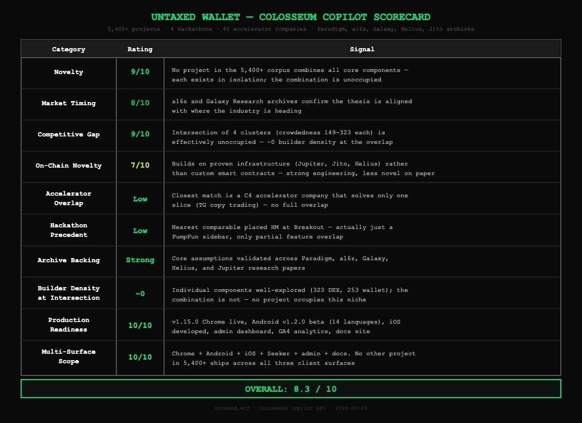Click the Nearest comparable placed HM signal
The height and width of the screenshot is (423, 582).
coord(282,232)
